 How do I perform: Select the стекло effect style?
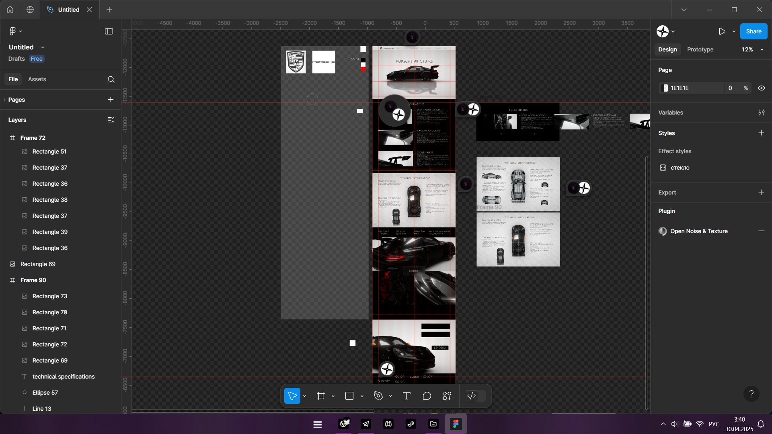tap(680, 168)
